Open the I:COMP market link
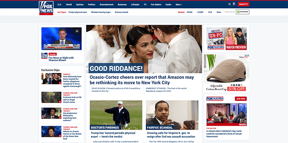288x143 pixels. (x=200, y=12)
